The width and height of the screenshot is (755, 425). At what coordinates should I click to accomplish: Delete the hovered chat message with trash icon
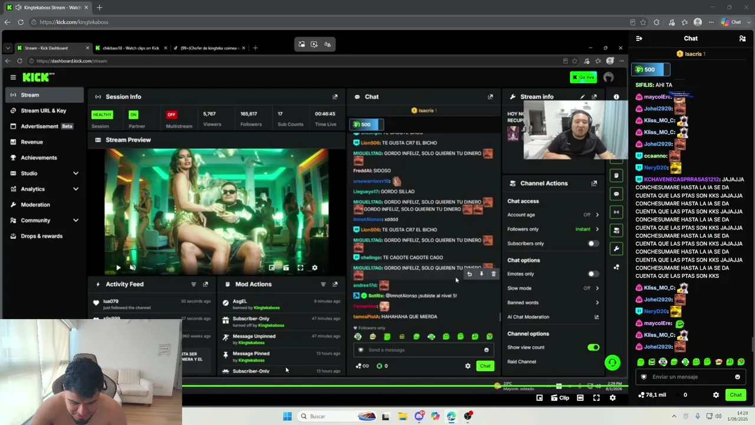[x=494, y=274]
